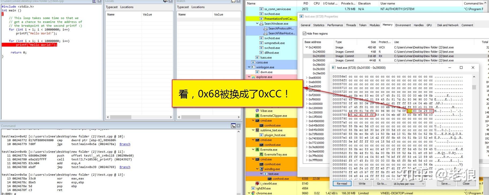Expand the 0x1000000 memory region
The image size is (489, 195).
tap(307, 104)
